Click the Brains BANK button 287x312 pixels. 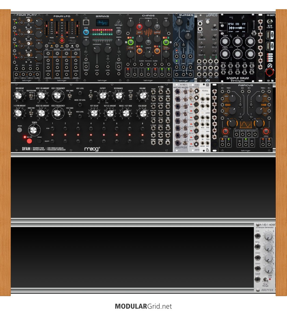click(86, 32)
